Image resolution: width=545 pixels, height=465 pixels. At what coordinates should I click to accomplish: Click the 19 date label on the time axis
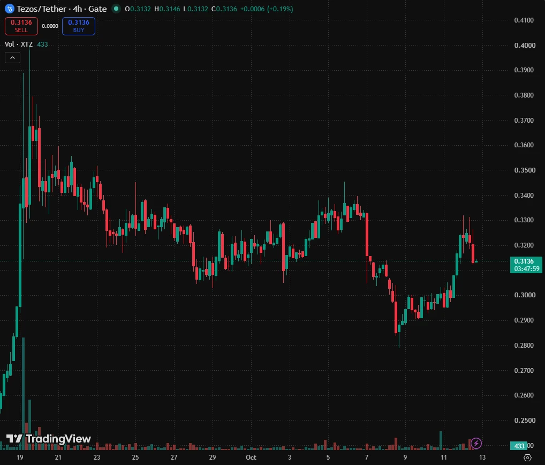(x=20, y=457)
